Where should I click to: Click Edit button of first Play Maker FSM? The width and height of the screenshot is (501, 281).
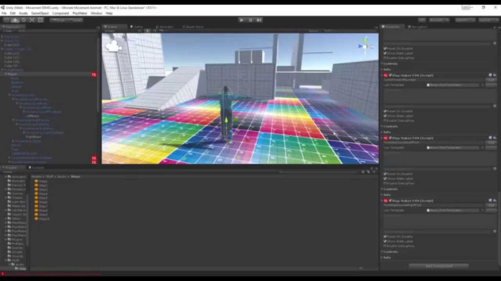pyautogui.click(x=491, y=80)
